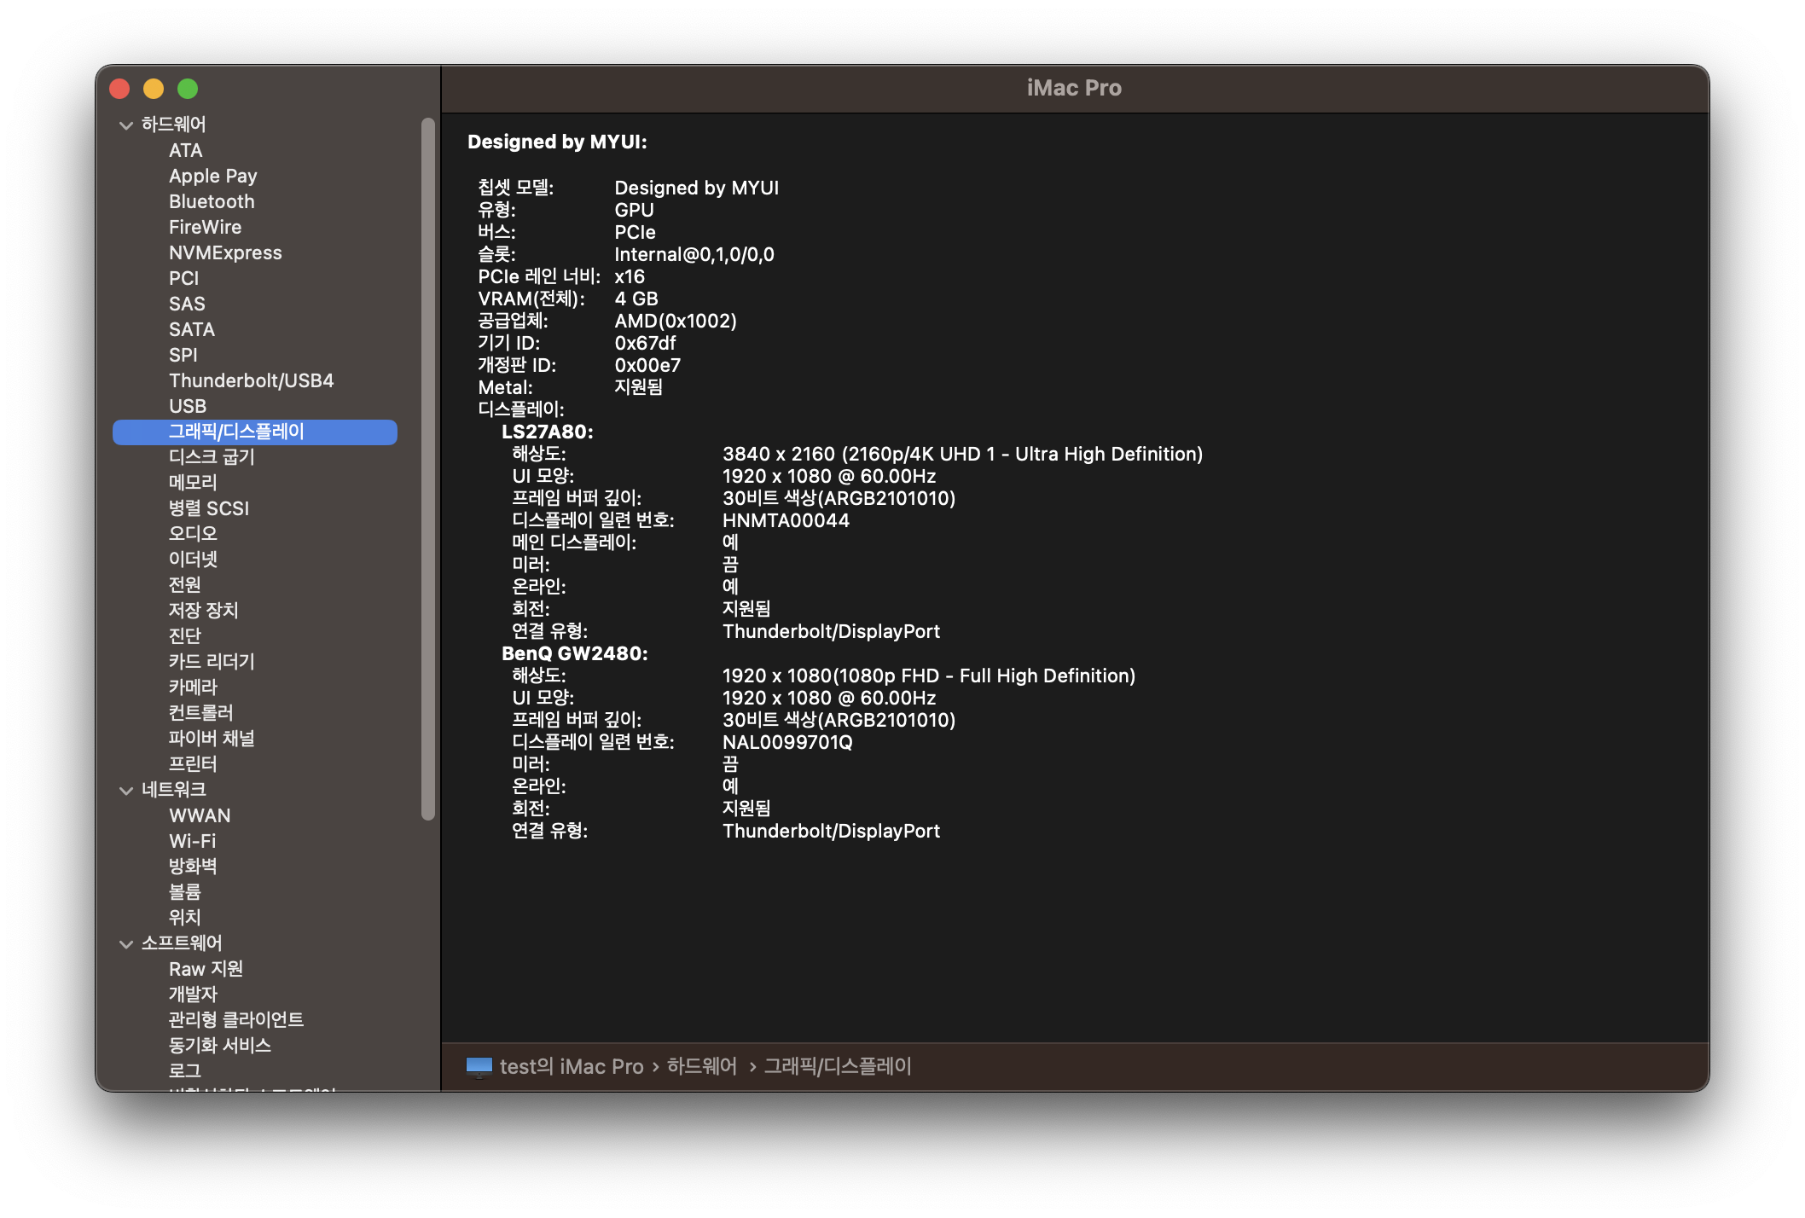Click the sidebar vertical scrollbar
This screenshot has width=1805, height=1218.
coord(428,469)
